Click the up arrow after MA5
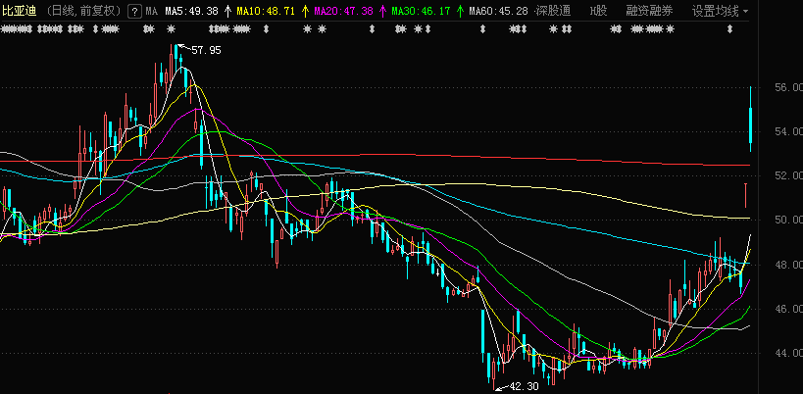 (227, 11)
